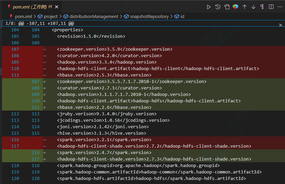285x184 pixels.
Task: Click the pom.xml file icon in breadcrumb
Action: pos(11,16)
